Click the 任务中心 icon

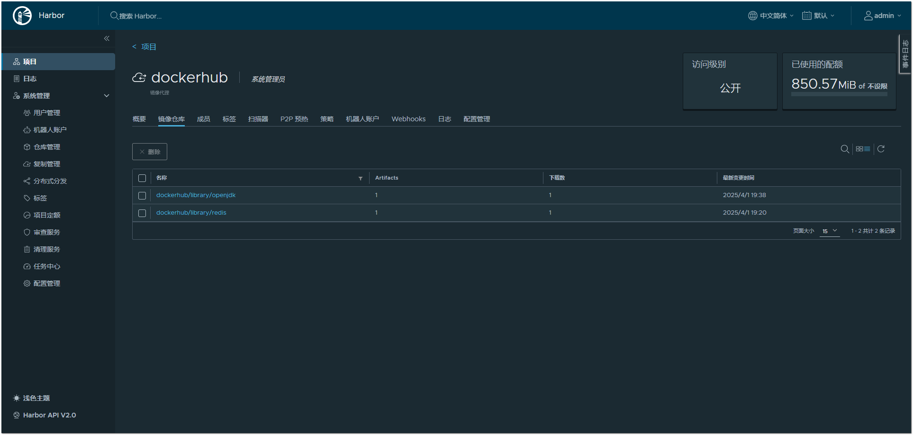point(27,266)
